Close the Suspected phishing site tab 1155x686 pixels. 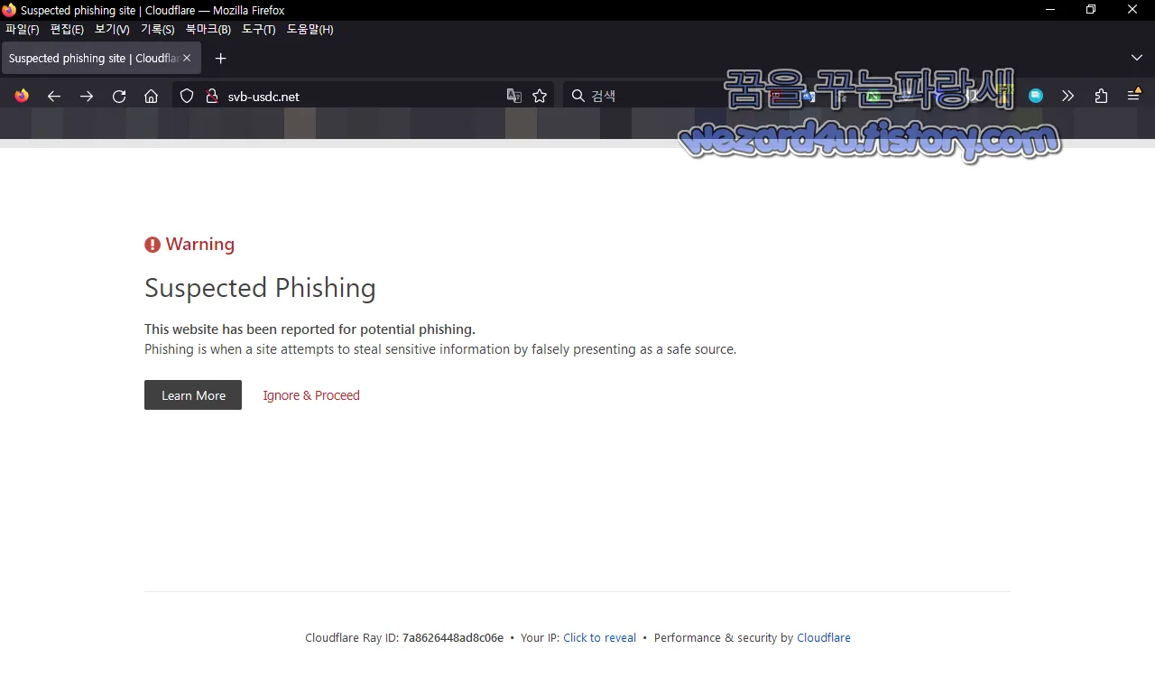coord(187,58)
